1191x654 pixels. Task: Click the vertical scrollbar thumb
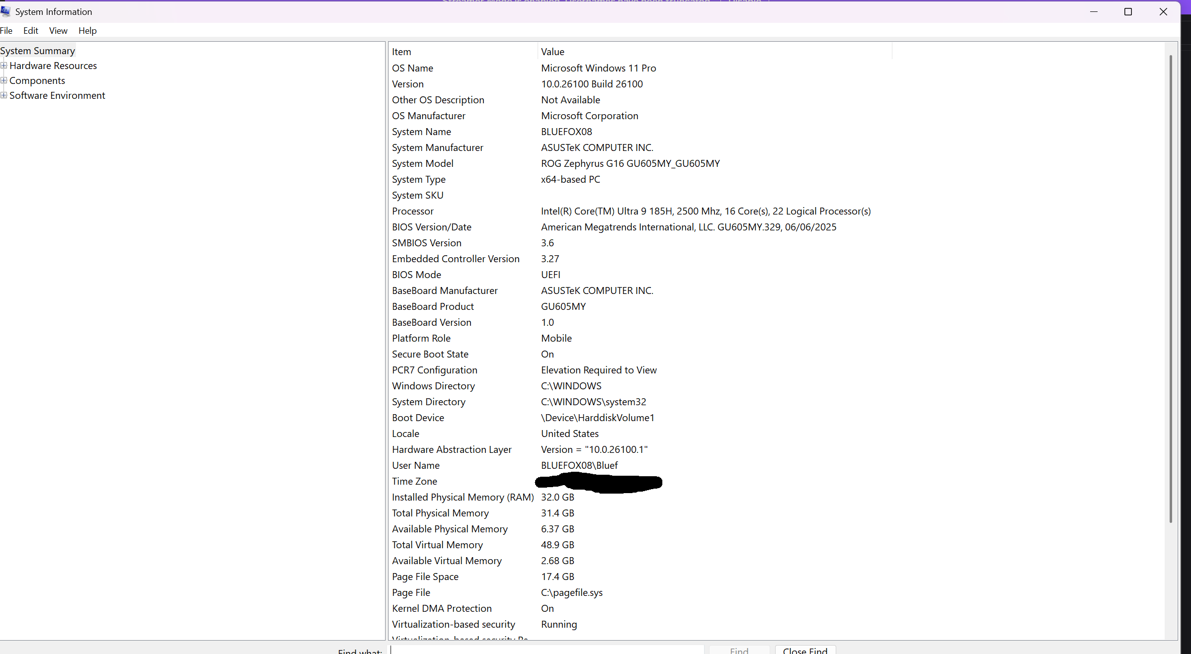pyautogui.click(x=1171, y=289)
